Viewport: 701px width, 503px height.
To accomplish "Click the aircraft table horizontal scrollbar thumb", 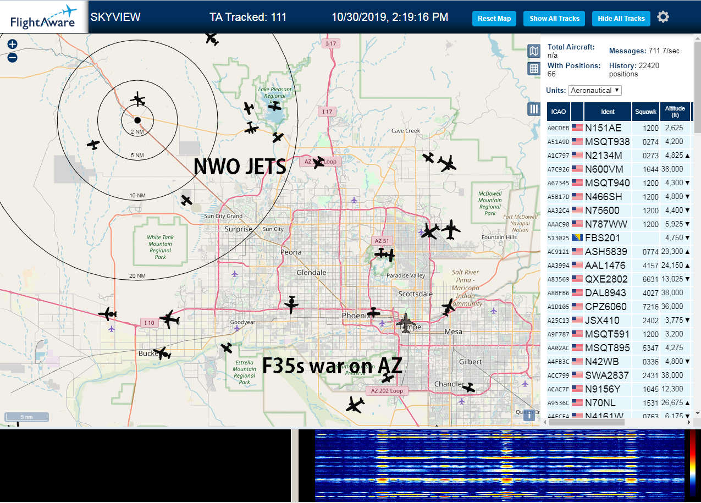I will (x=586, y=422).
